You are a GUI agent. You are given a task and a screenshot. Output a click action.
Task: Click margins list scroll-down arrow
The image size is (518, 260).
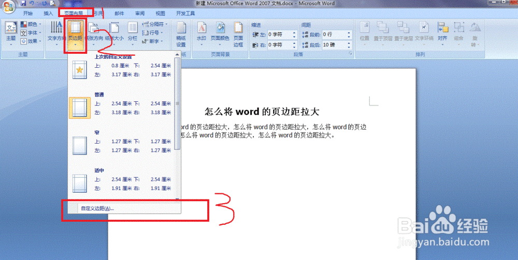coord(177,199)
